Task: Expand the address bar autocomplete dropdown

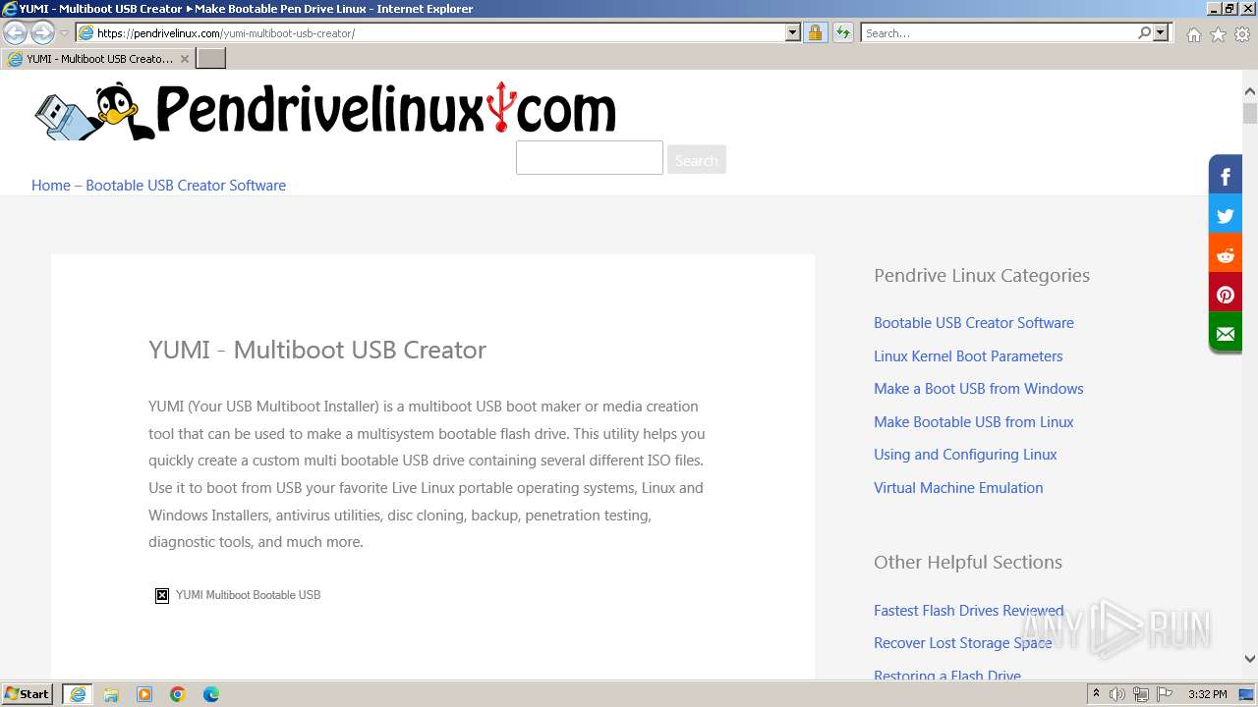Action: (793, 33)
